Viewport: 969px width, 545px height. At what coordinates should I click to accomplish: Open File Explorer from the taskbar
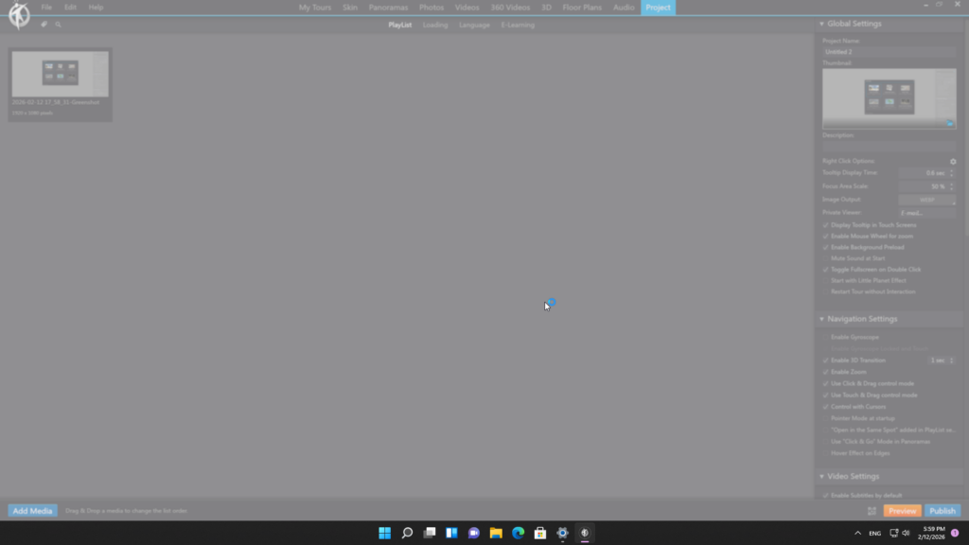point(496,534)
